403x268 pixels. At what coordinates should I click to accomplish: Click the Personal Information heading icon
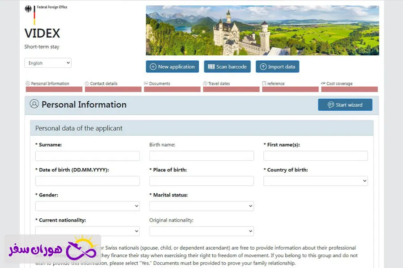(34, 104)
